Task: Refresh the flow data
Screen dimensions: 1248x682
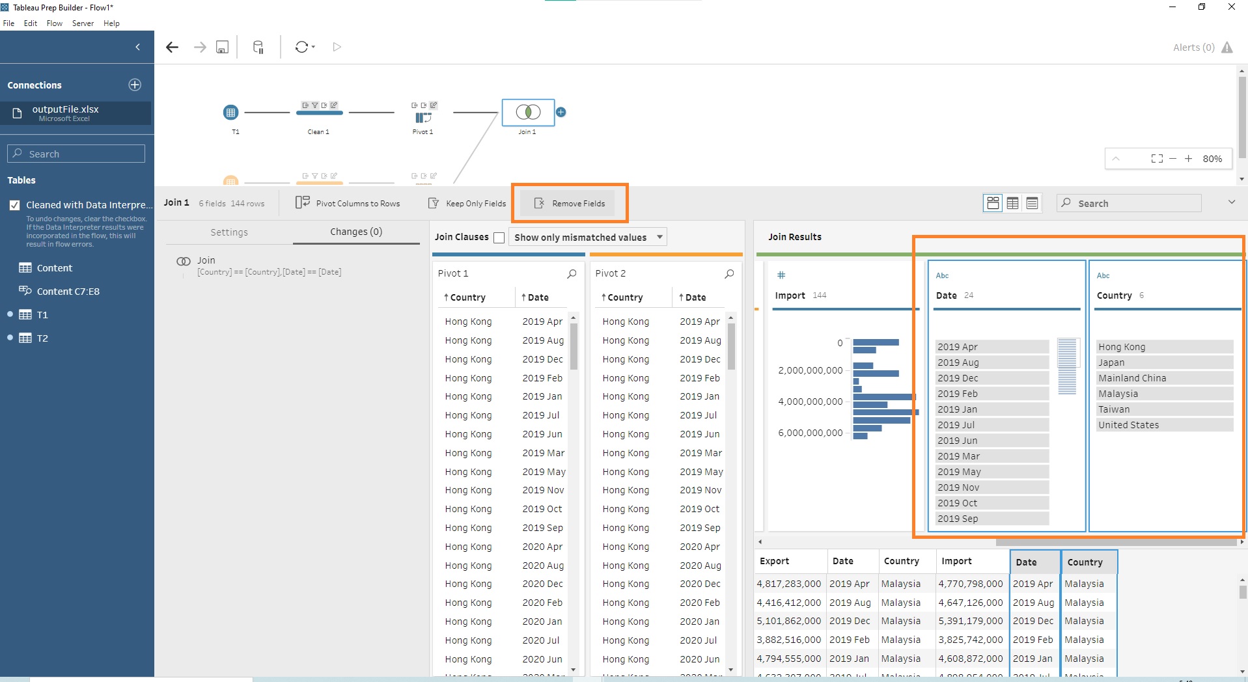Action: point(301,47)
